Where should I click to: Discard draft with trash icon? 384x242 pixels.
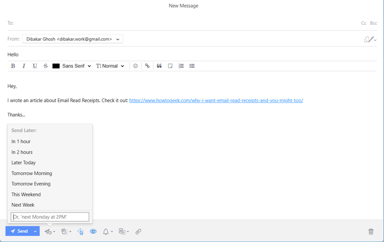(371, 231)
